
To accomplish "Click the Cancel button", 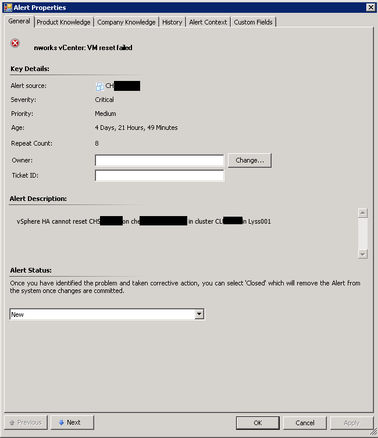I will (305, 423).
